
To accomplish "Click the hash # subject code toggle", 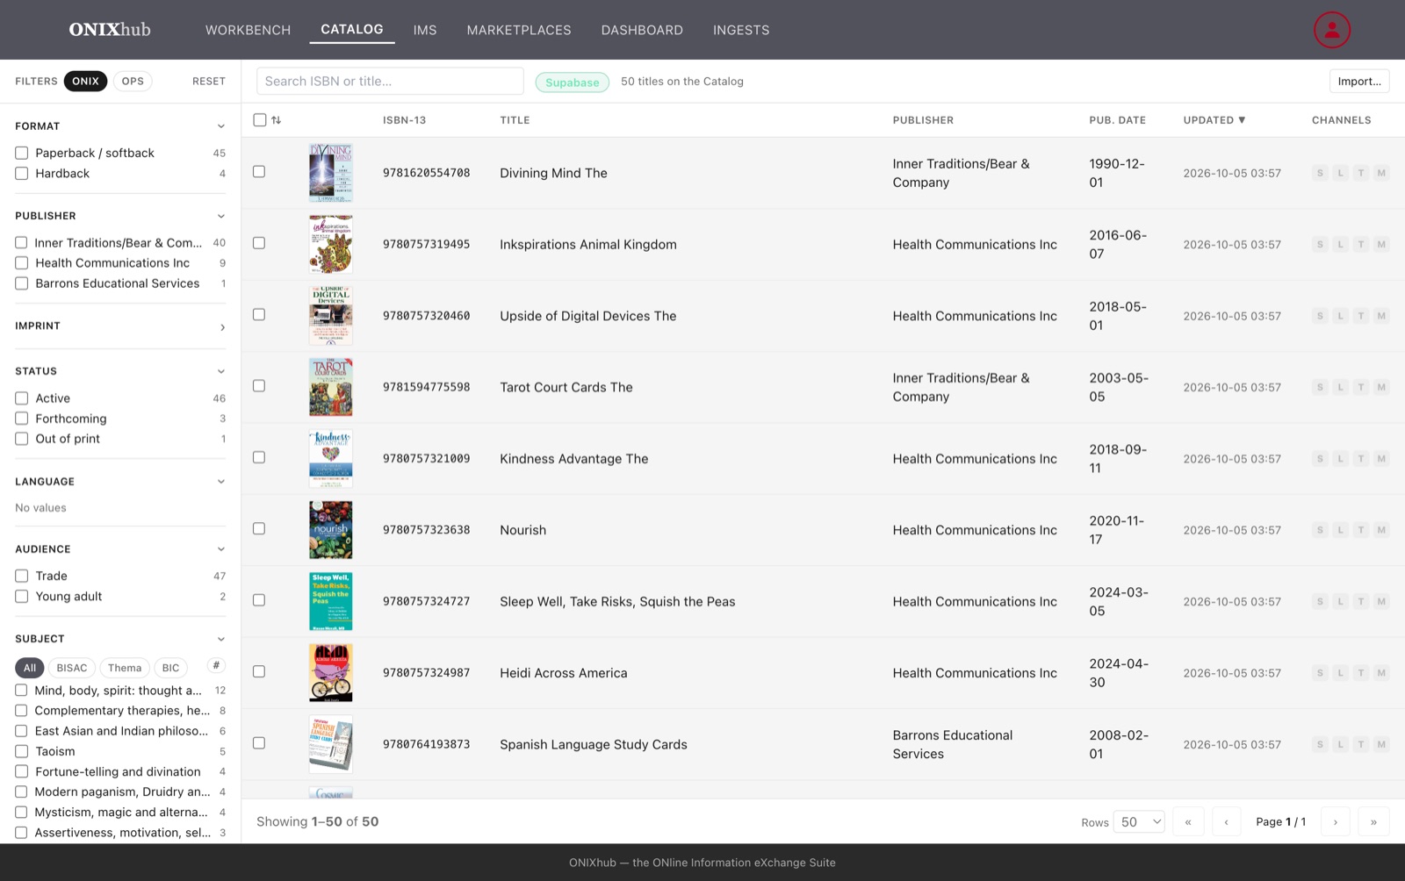I will pos(216,666).
